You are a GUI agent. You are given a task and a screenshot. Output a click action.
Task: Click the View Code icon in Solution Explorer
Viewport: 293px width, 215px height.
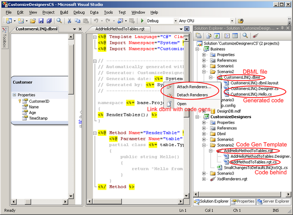pyautogui.click(x=227, y=36)
